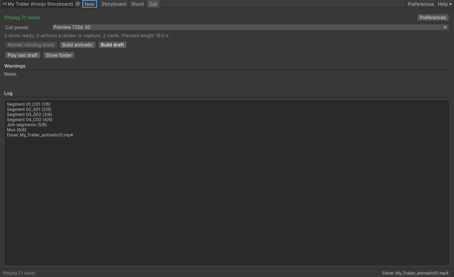Click Show folder button
The image size is (454, 277).
(x=59, y=55)
